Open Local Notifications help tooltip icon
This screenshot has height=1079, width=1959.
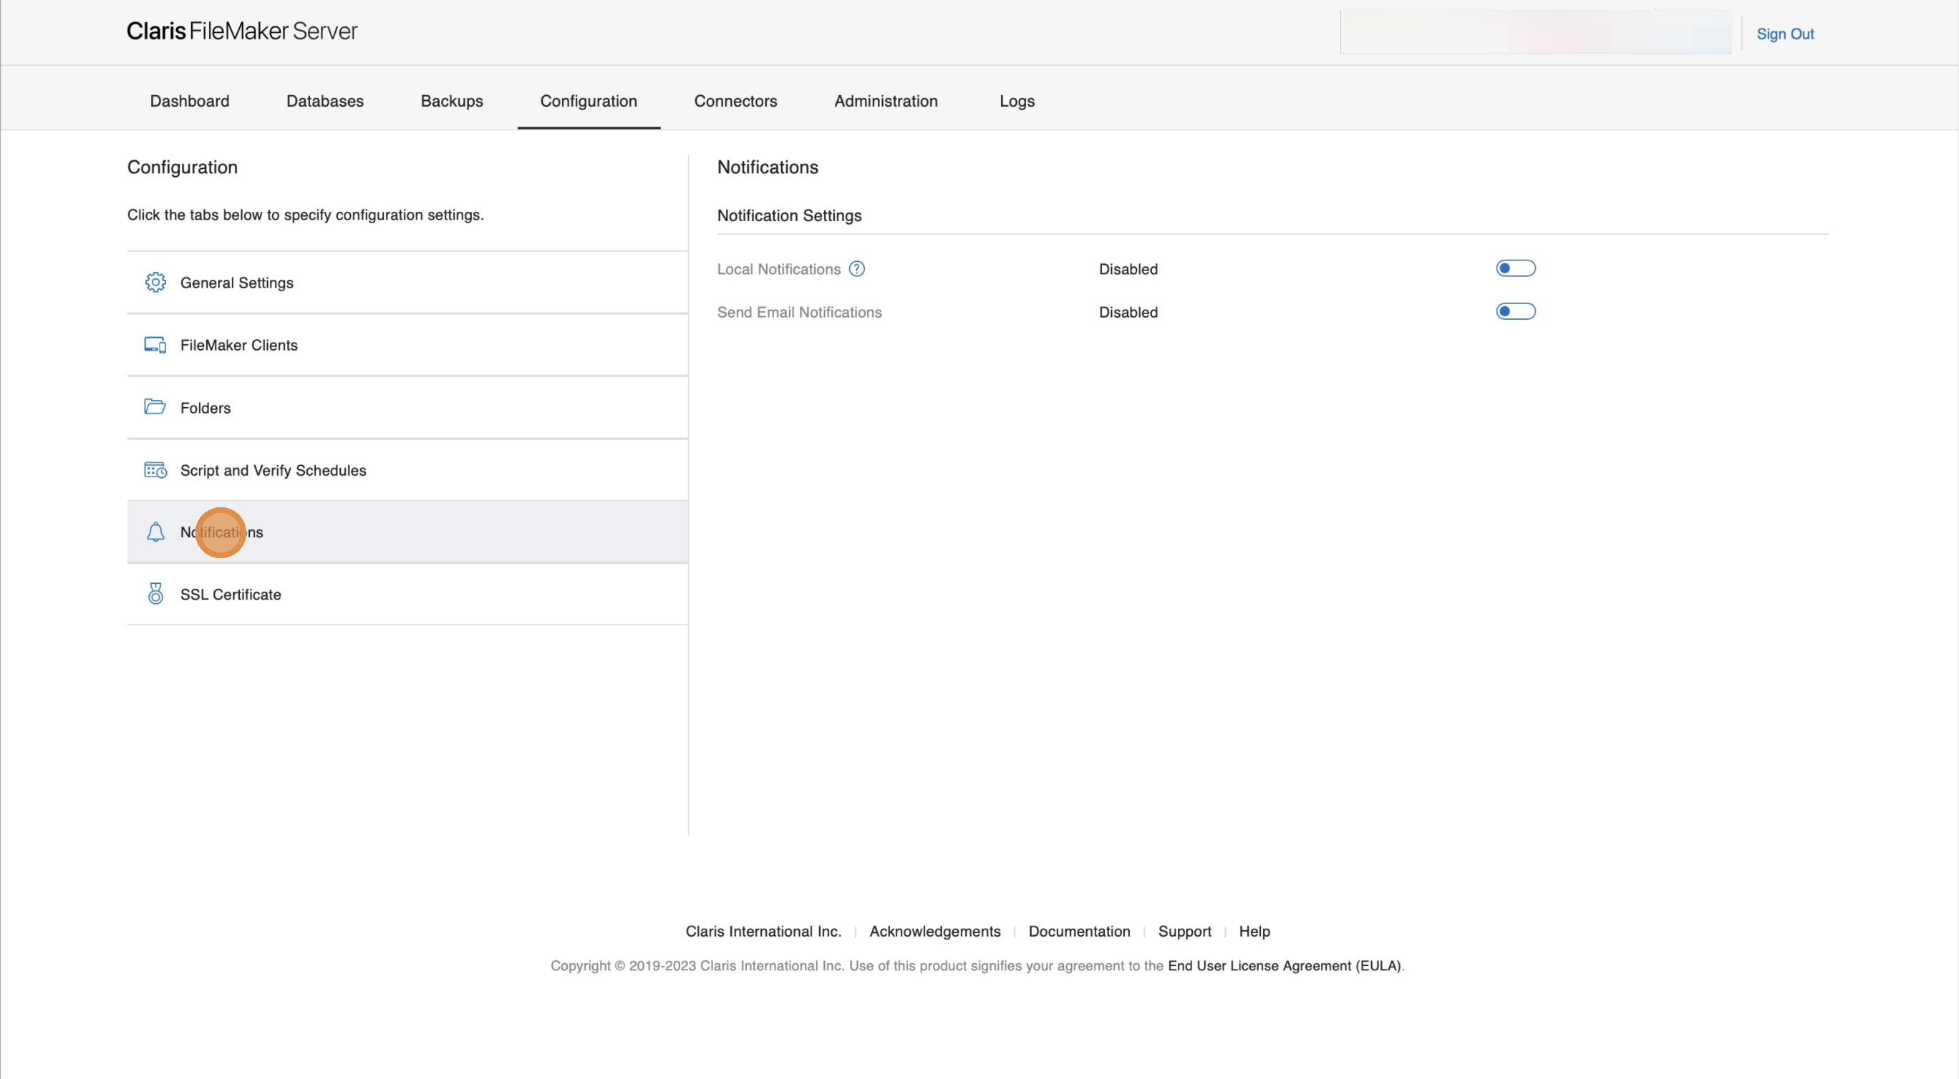click(x=857, y=268)
